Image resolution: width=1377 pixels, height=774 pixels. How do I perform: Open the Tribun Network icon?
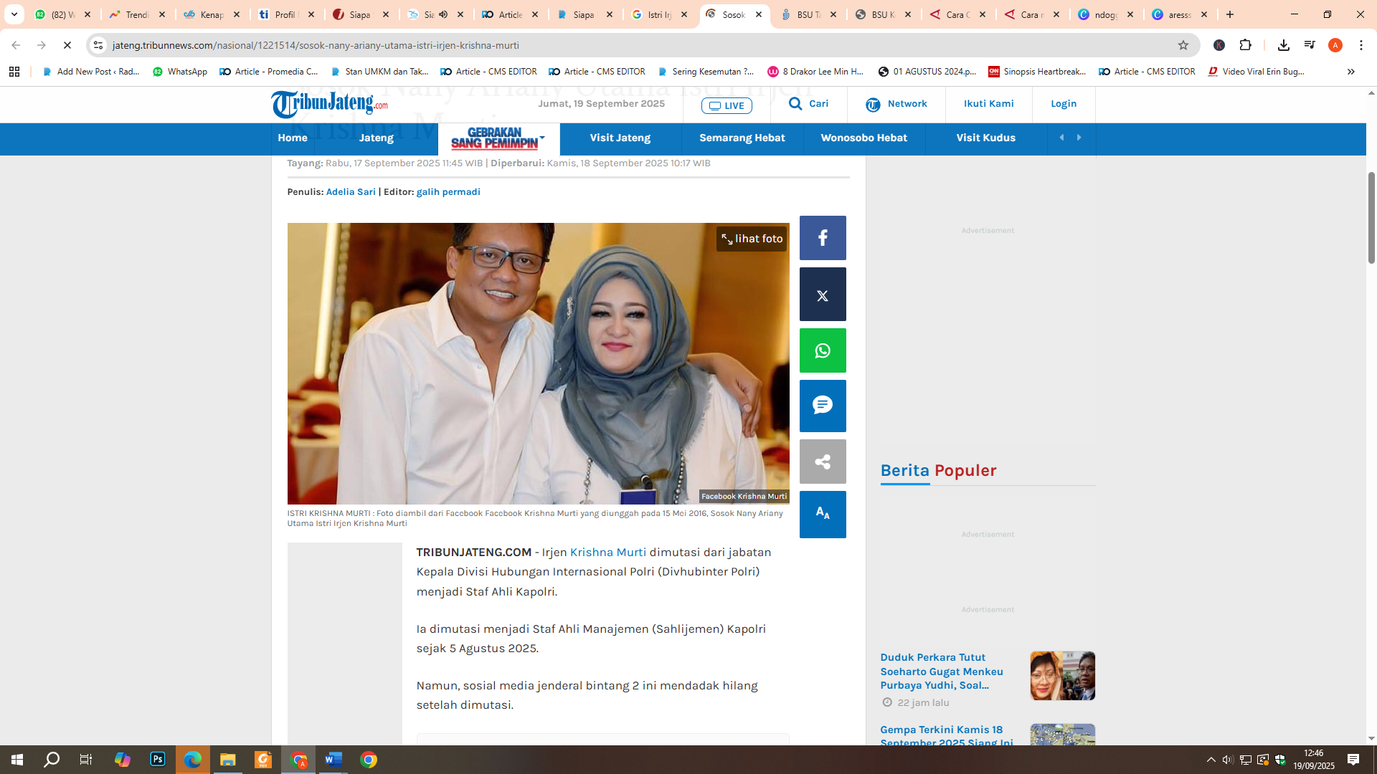click(x=873, y=105)
